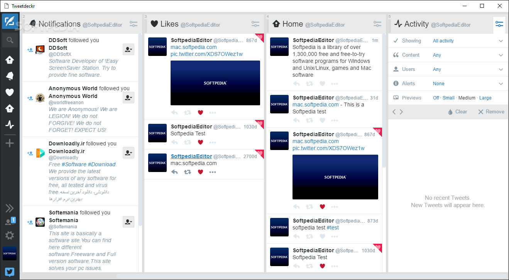Viewport: 509px width, 280px height.
Task: Expand the sidebar with the double-chevron icon
Action: (10, 209)
